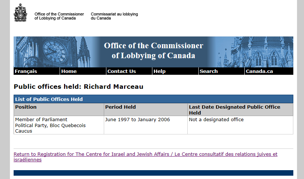Image resolution: width=304 pixels, height=179 pixels.
Task: Open the Search menu item
Action: pyautogui.click(x=209, y=71)
